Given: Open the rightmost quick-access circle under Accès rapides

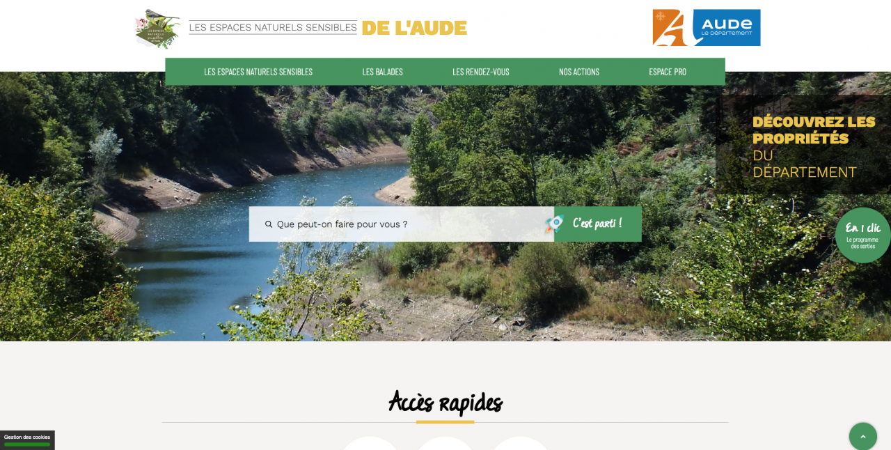Looking at the screenshot, I should pos(520,444).
